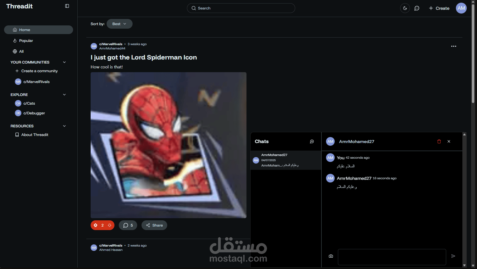The image size is (477, 269).
Task: Click the DE avatar for c/Debugger
Action: (x=18, y=113)
